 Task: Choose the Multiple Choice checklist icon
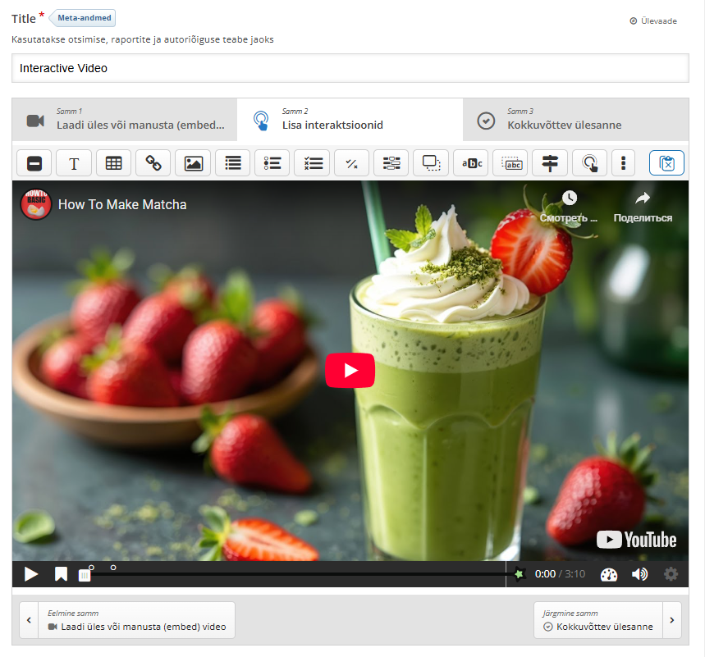[312, 163]
